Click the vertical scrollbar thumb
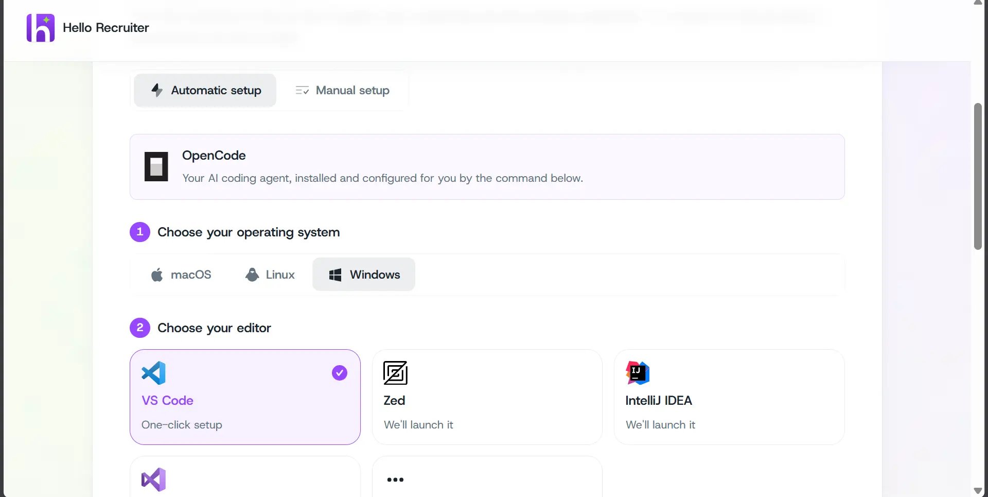988x497 pixels. coord(978,177)
